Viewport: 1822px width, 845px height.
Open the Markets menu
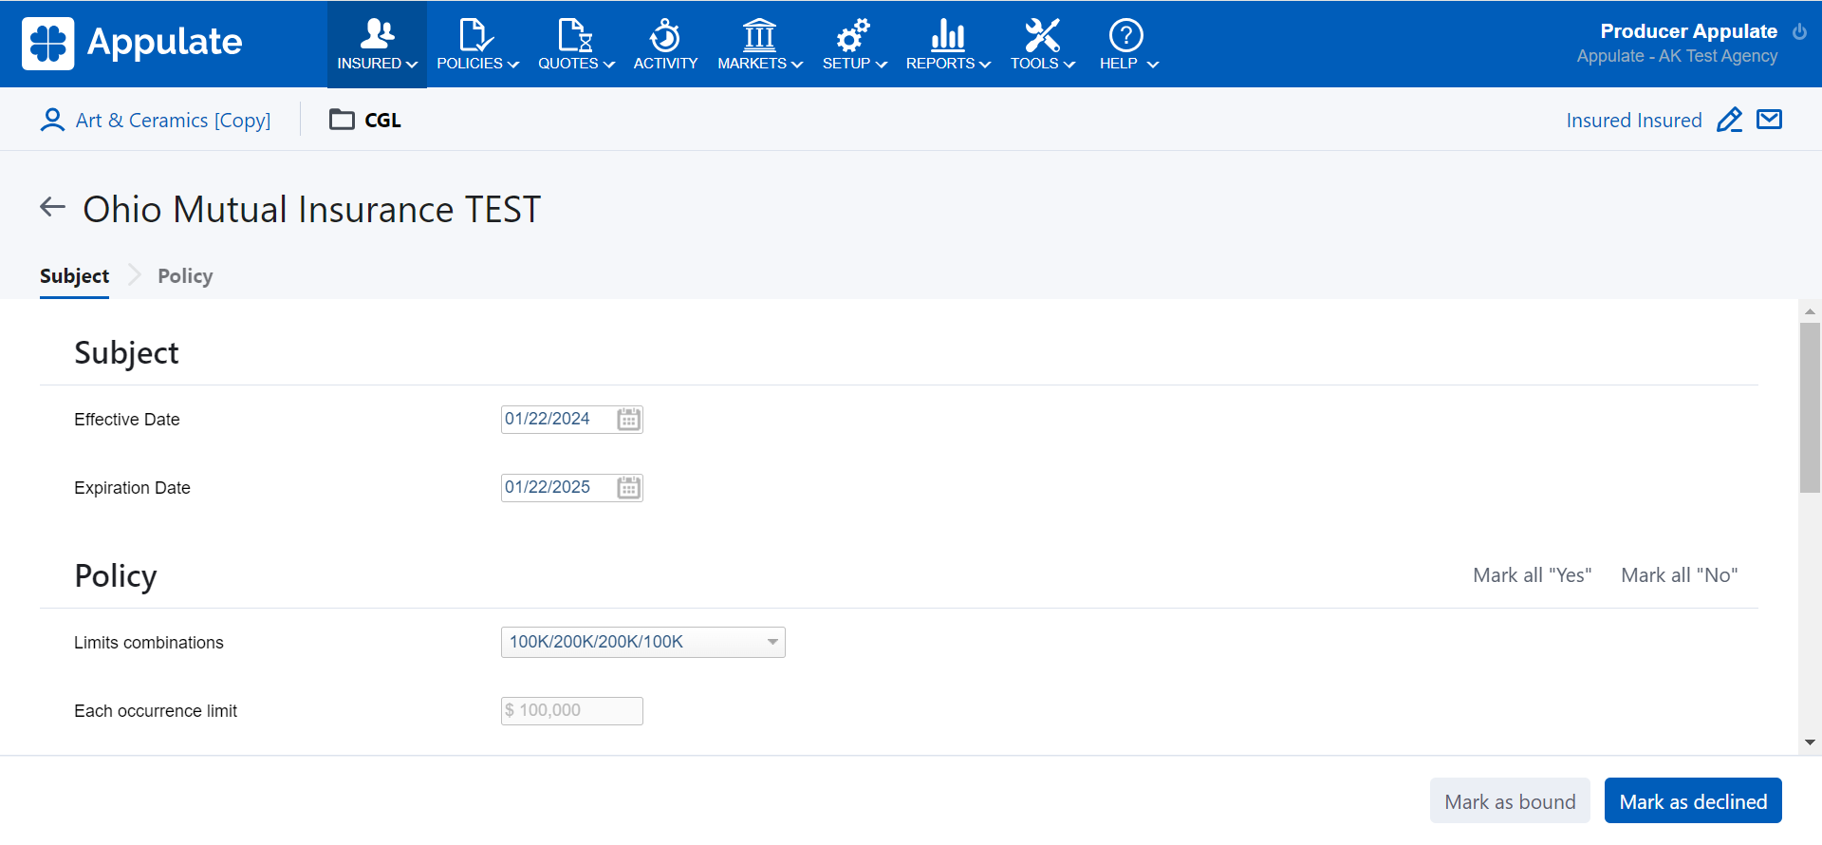pos(759,45)
